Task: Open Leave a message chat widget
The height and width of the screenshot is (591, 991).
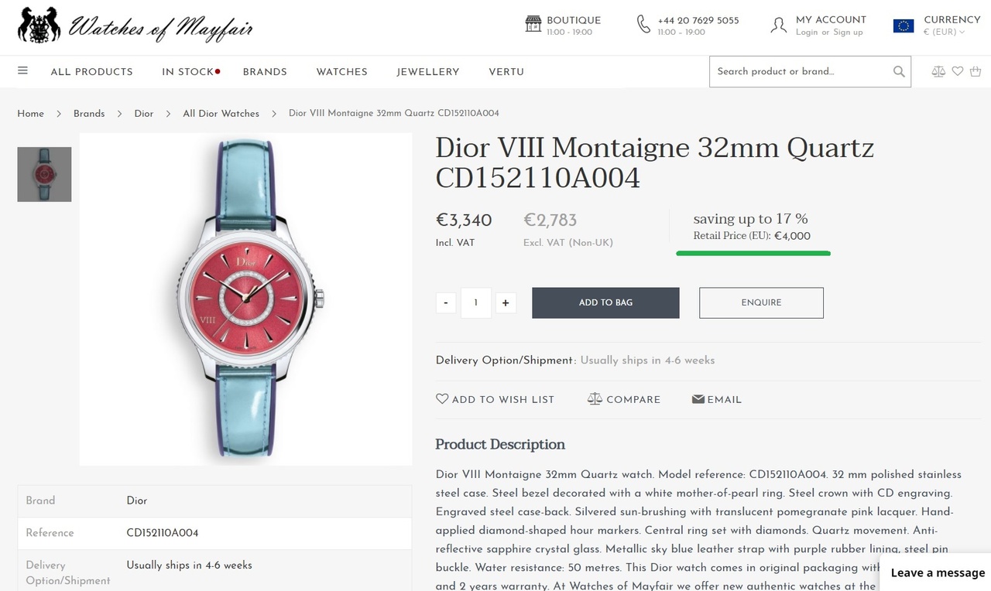Action: pos(938,573)
